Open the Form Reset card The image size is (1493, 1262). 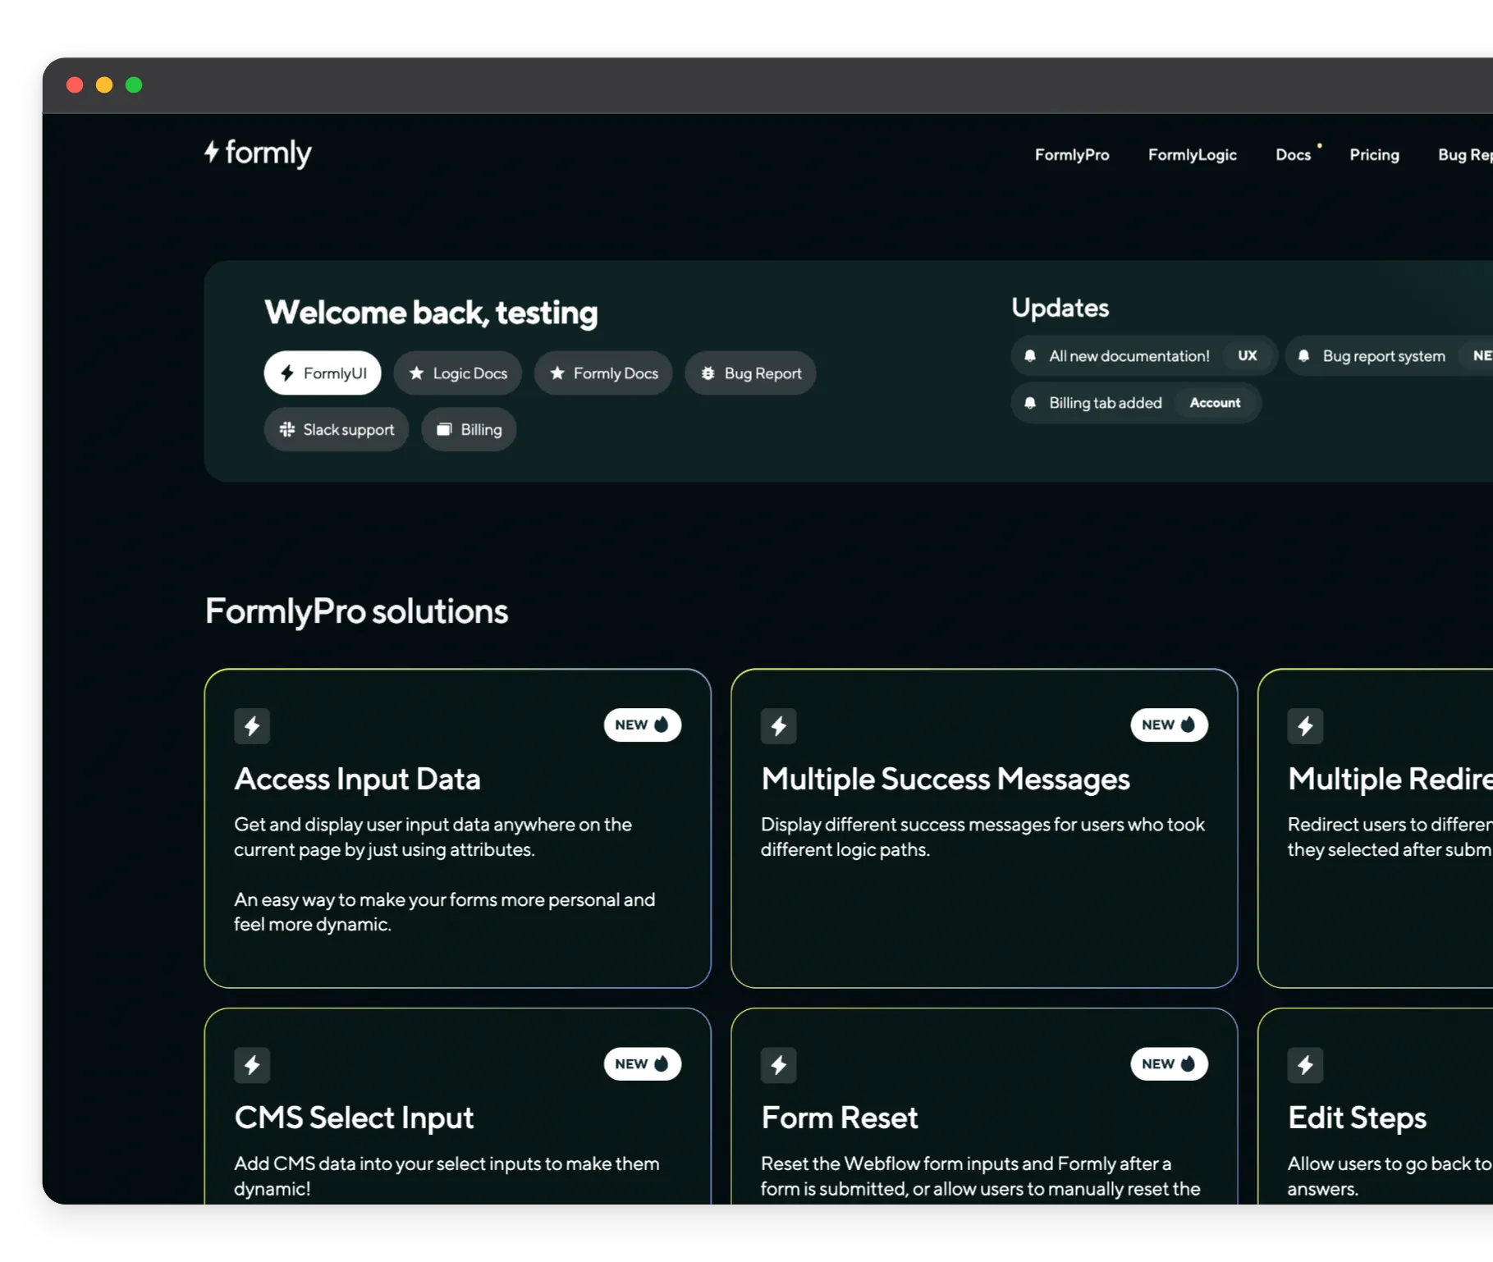[984, 1106]
